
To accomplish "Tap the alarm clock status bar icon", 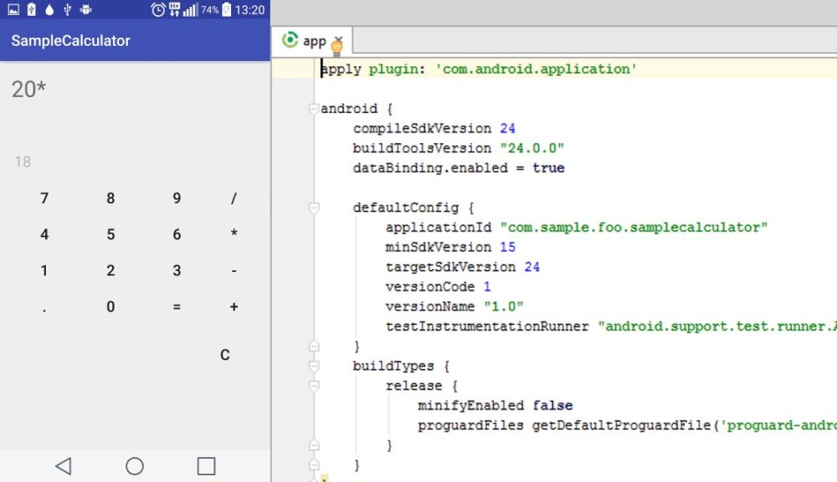I will pos(157,9).
